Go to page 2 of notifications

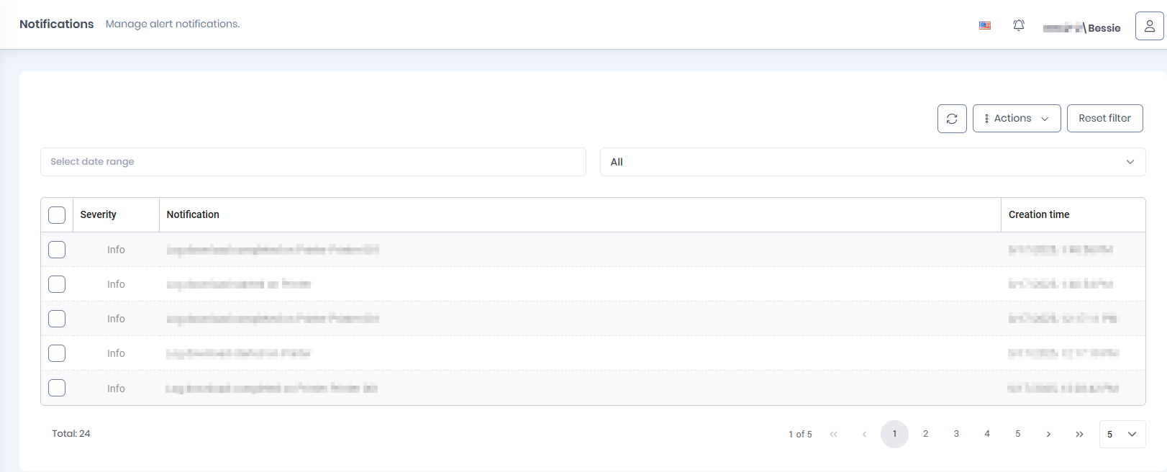[925, 434]
